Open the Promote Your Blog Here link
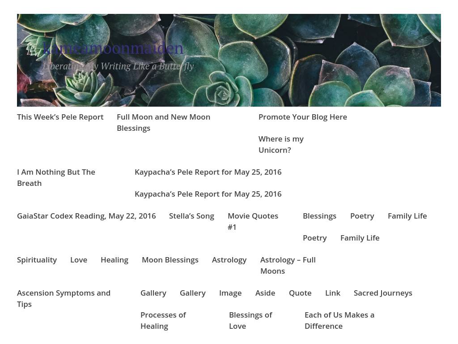 303,117
